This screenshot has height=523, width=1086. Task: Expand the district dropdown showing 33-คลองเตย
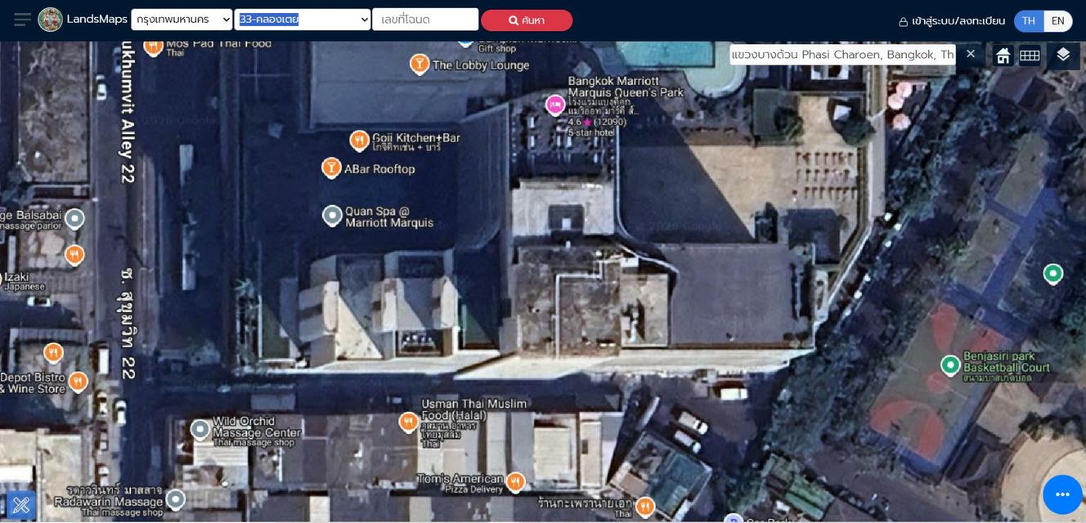coord(302,20)
